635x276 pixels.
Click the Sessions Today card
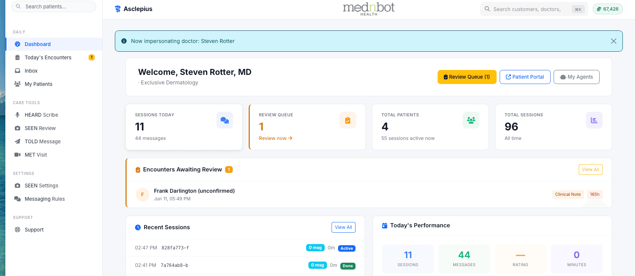click(x=184, y=127)
